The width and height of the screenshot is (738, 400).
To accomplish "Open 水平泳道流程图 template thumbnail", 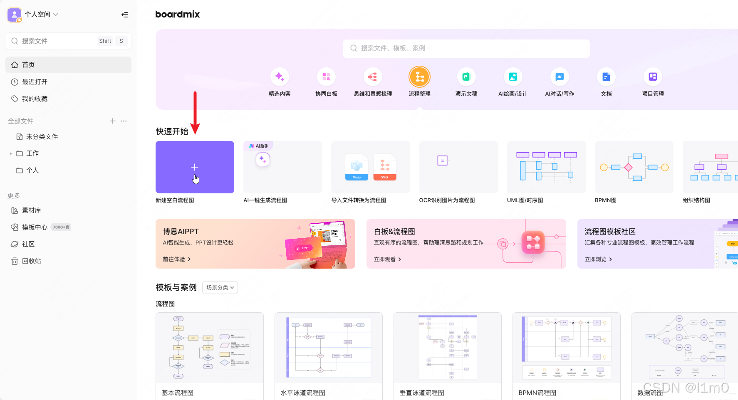I will tap(329, 348).
